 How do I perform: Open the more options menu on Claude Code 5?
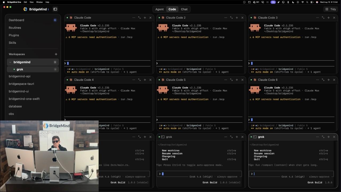pos(226,80)
